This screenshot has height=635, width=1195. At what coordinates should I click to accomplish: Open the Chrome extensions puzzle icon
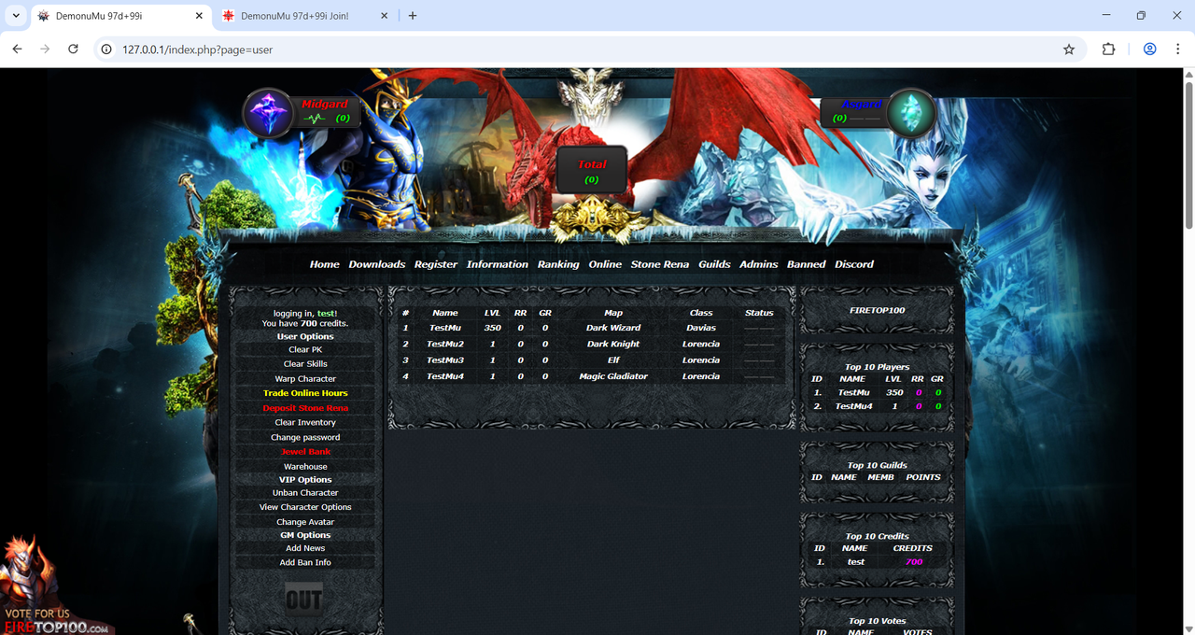click(1108, 49)
